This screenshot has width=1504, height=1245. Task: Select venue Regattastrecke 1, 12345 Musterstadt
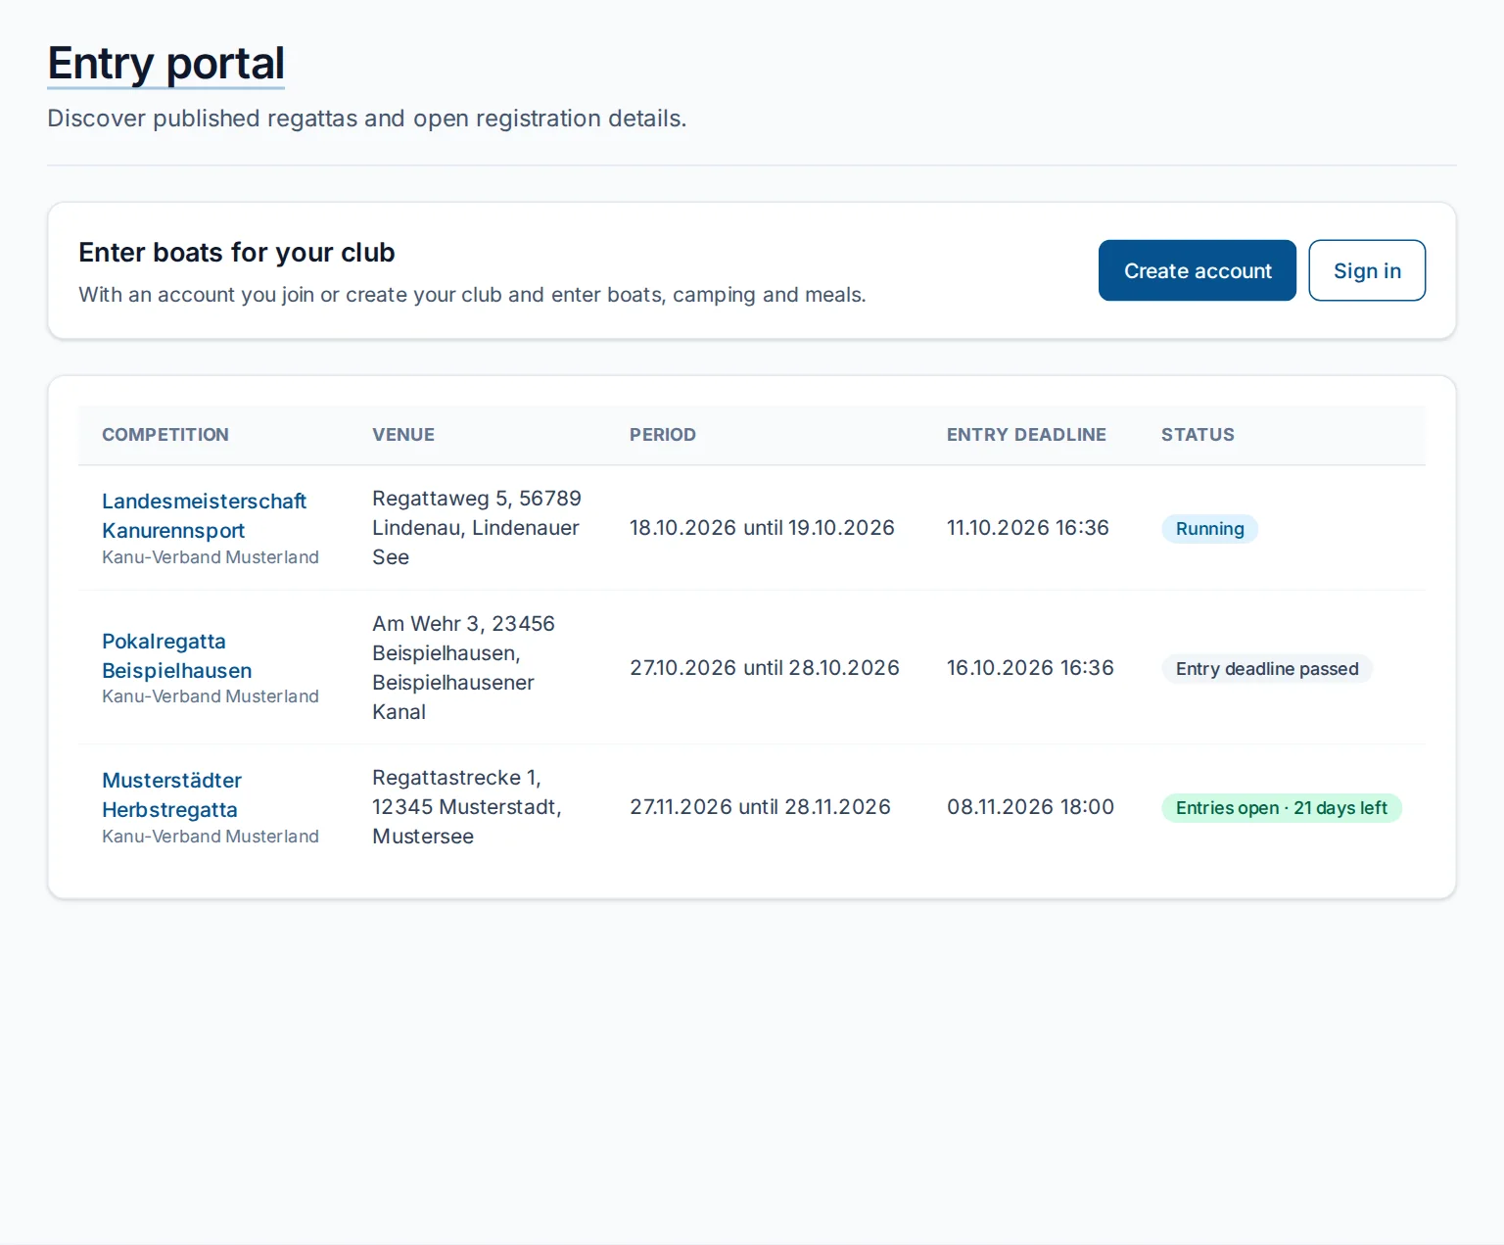pos(467,807)
